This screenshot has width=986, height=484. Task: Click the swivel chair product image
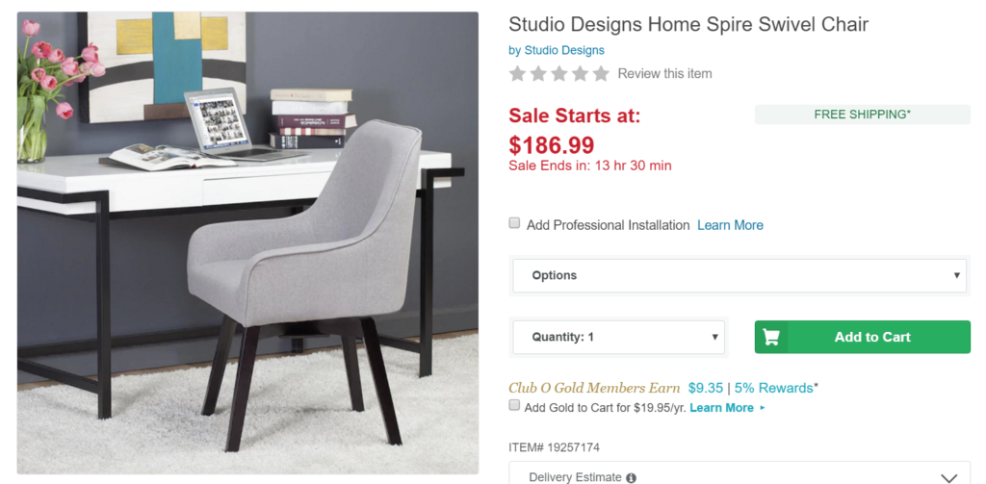(247, 242)
